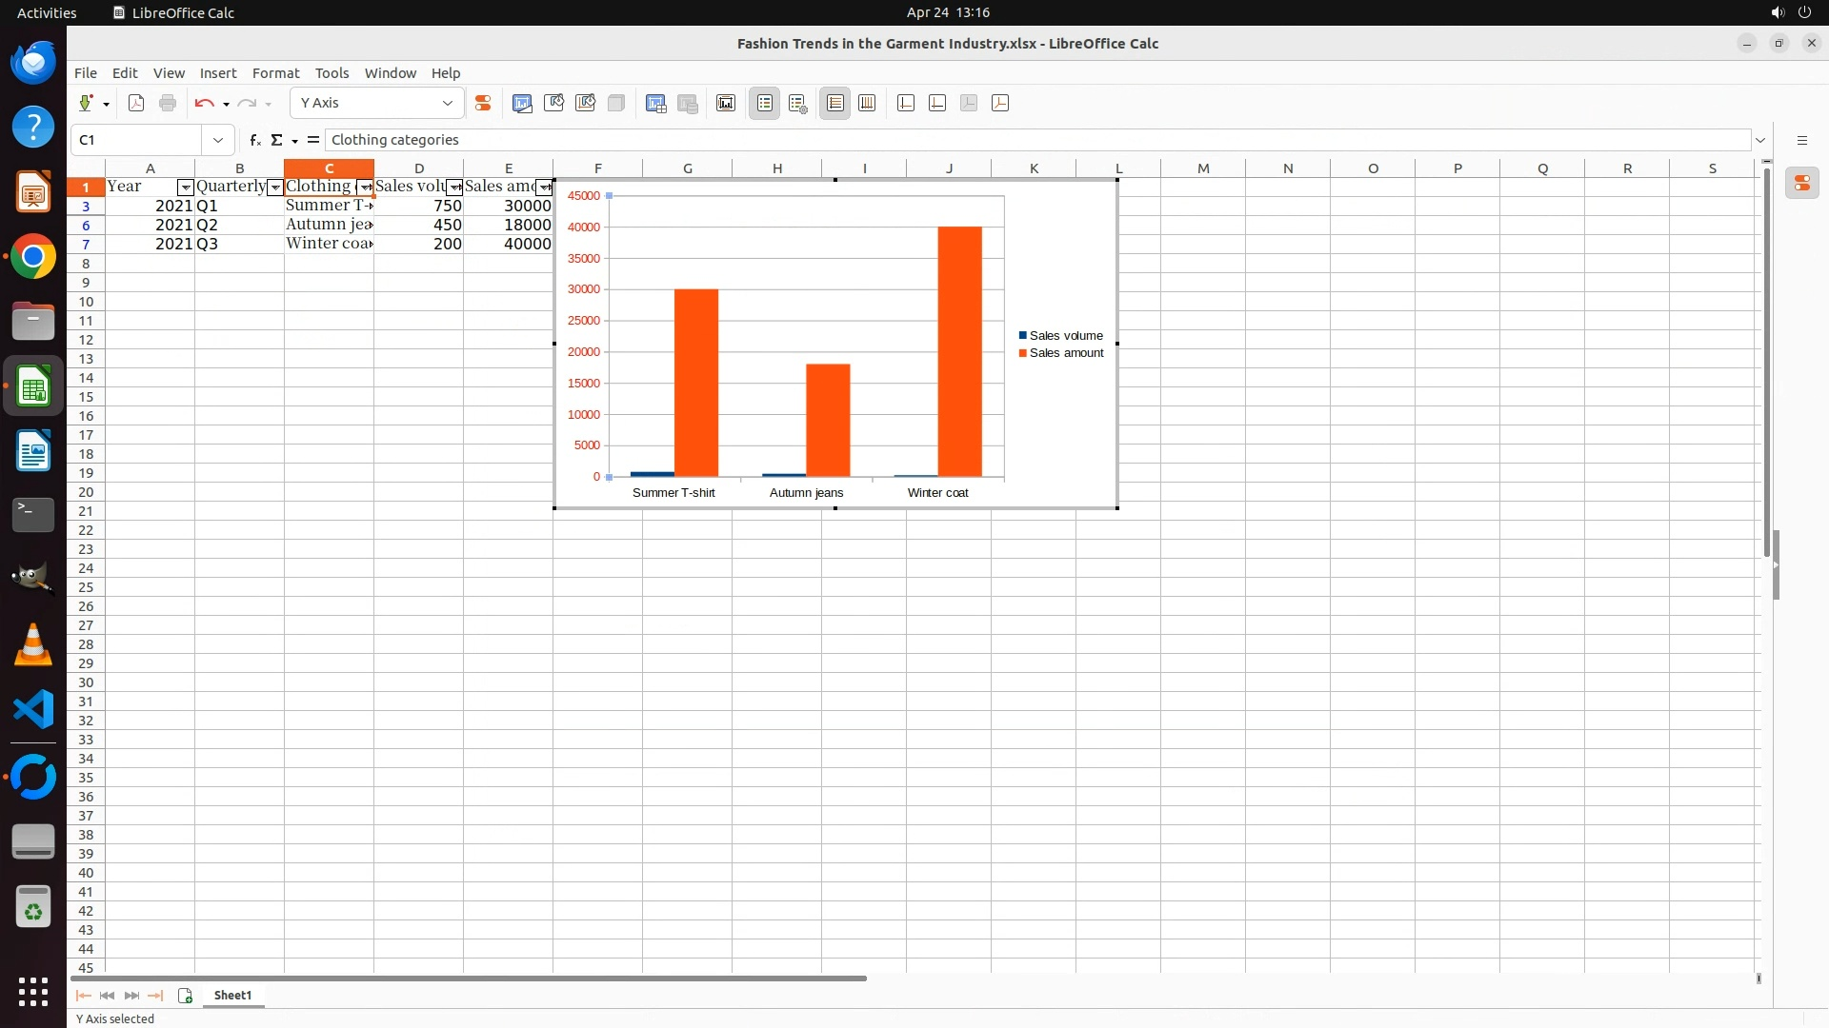Click the Undo arrow icon

point(204,104)
